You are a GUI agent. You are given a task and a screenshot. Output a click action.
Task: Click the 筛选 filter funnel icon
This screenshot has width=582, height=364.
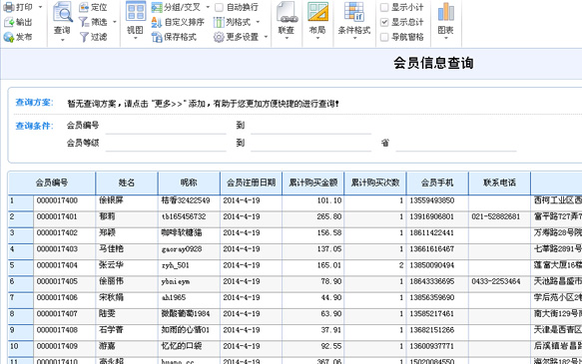[x=84, y=22]
